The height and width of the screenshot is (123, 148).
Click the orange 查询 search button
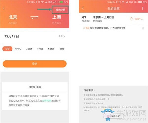click(x=35, y=64)
